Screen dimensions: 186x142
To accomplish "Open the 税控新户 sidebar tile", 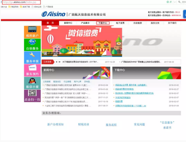I will coord(33,32).
